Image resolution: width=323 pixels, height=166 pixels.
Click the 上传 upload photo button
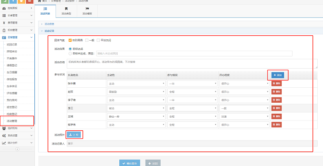pyautogui.click(x=74, y=134)
